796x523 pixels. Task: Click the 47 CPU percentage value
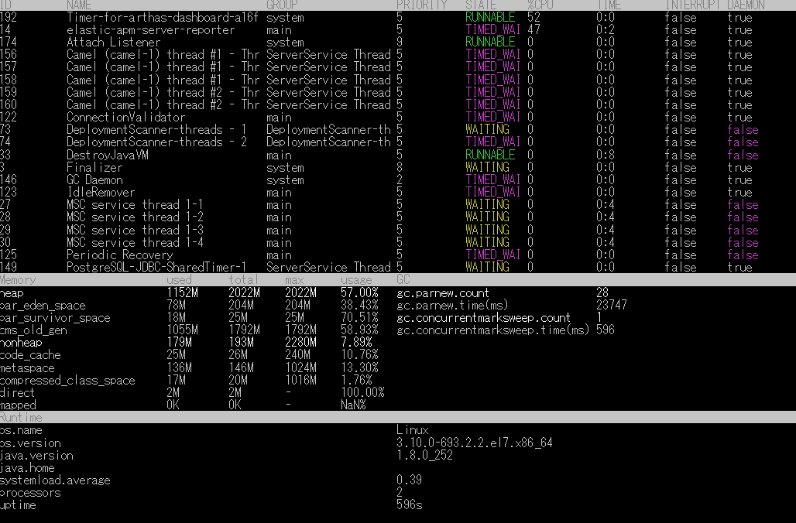(534, 30)
